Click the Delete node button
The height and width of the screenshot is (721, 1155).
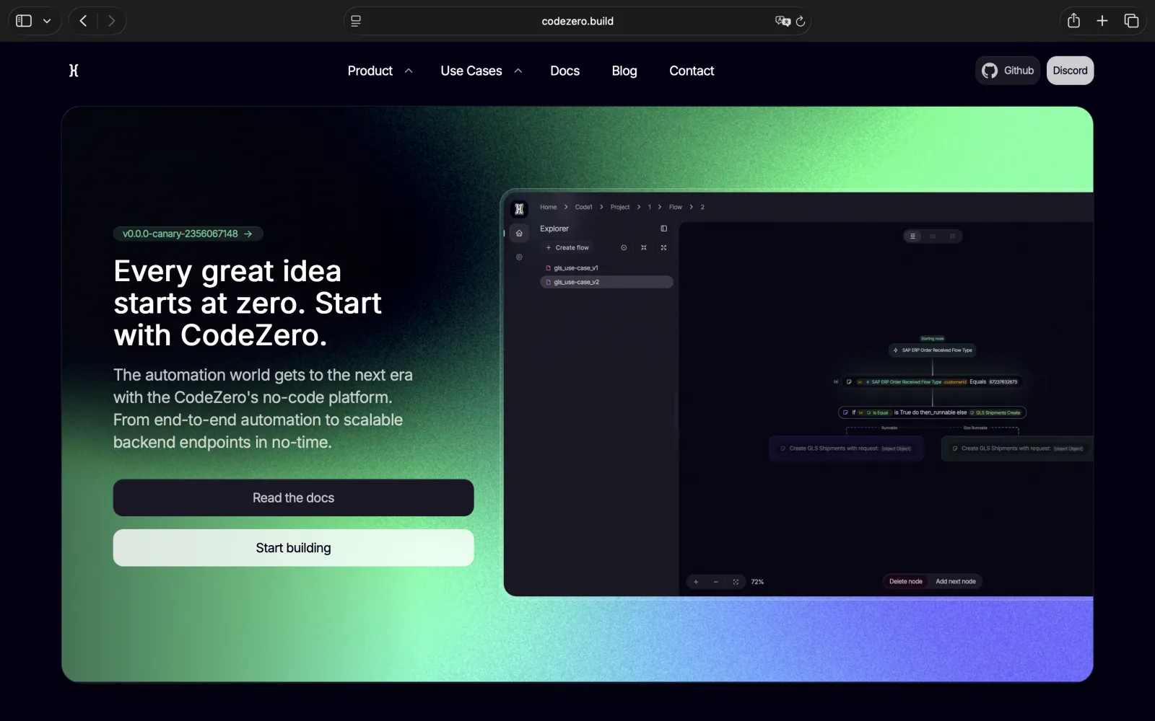(x=906, y=581)
